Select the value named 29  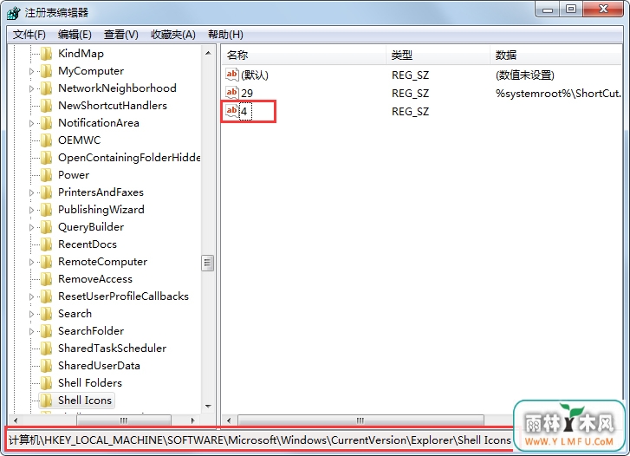click(247, 94)
